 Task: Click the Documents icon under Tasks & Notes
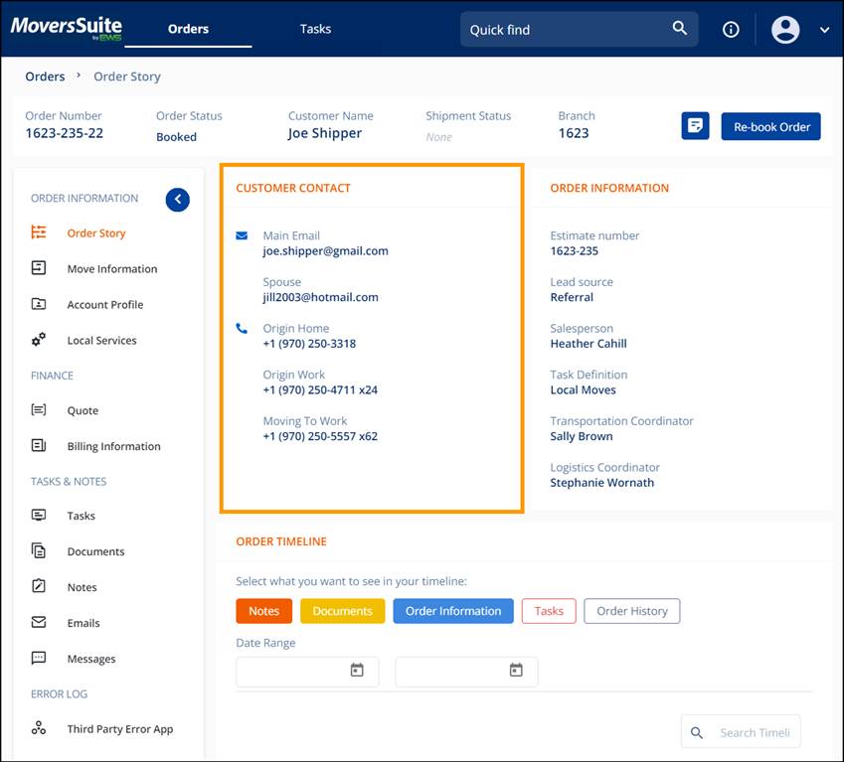point(39,551)
